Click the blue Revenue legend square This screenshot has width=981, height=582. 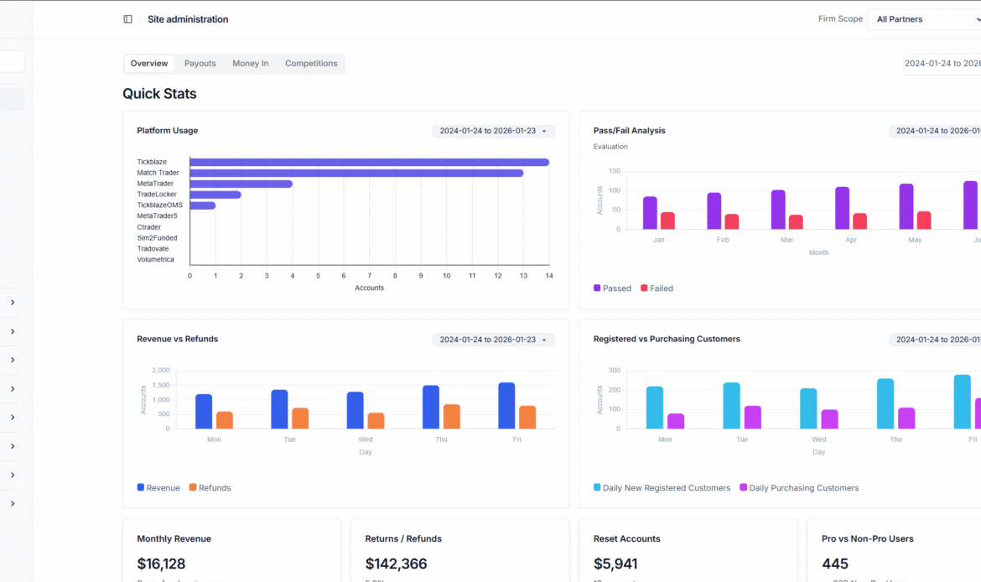[141, 488]
